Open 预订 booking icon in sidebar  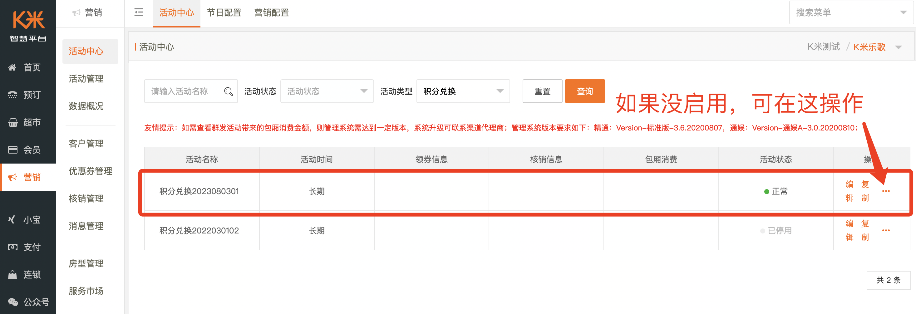12,95
